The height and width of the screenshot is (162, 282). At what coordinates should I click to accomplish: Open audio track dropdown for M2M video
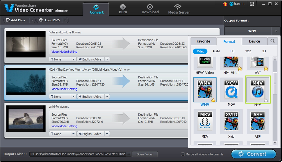coord(107,97)
